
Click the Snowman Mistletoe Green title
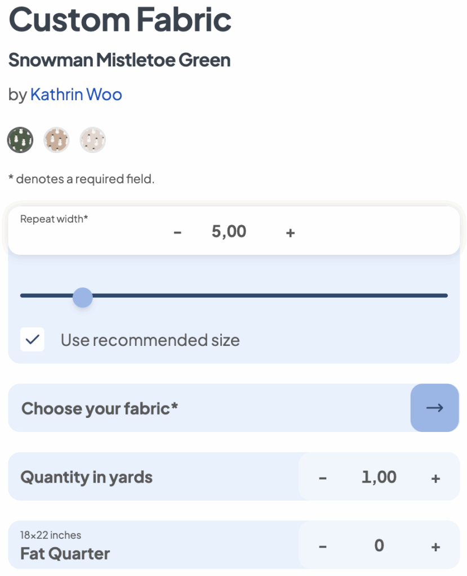(x=119, y=60)
